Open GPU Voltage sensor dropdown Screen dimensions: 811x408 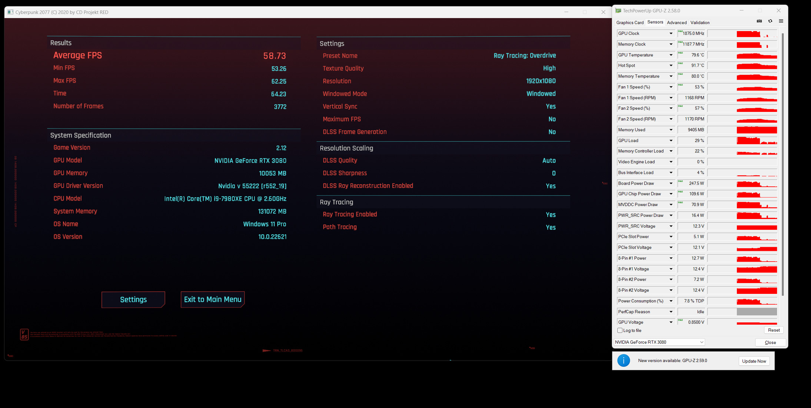(671, 322)
